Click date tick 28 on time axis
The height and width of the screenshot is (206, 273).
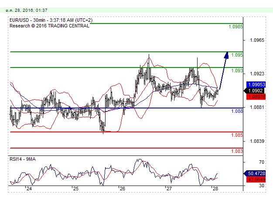pyautogui.click(x=215, y=189)
